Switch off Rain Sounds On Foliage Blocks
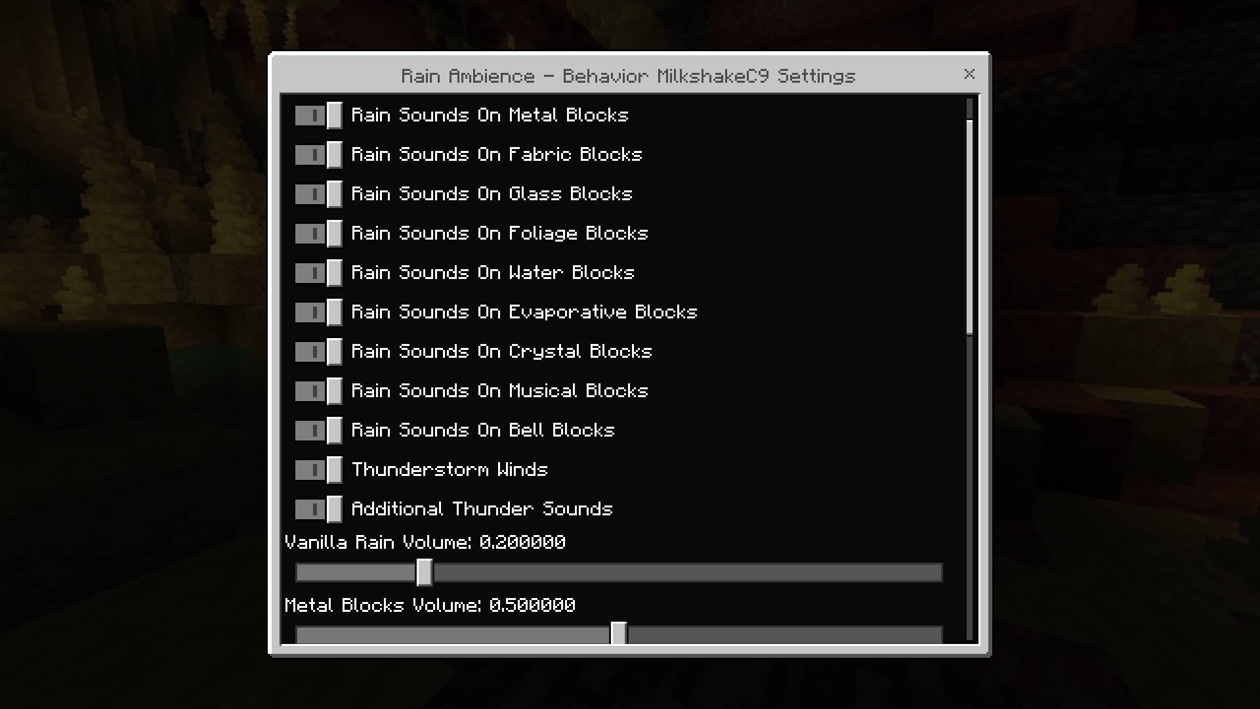Screen dimensions: 1260x709 (x=318, y=234)
